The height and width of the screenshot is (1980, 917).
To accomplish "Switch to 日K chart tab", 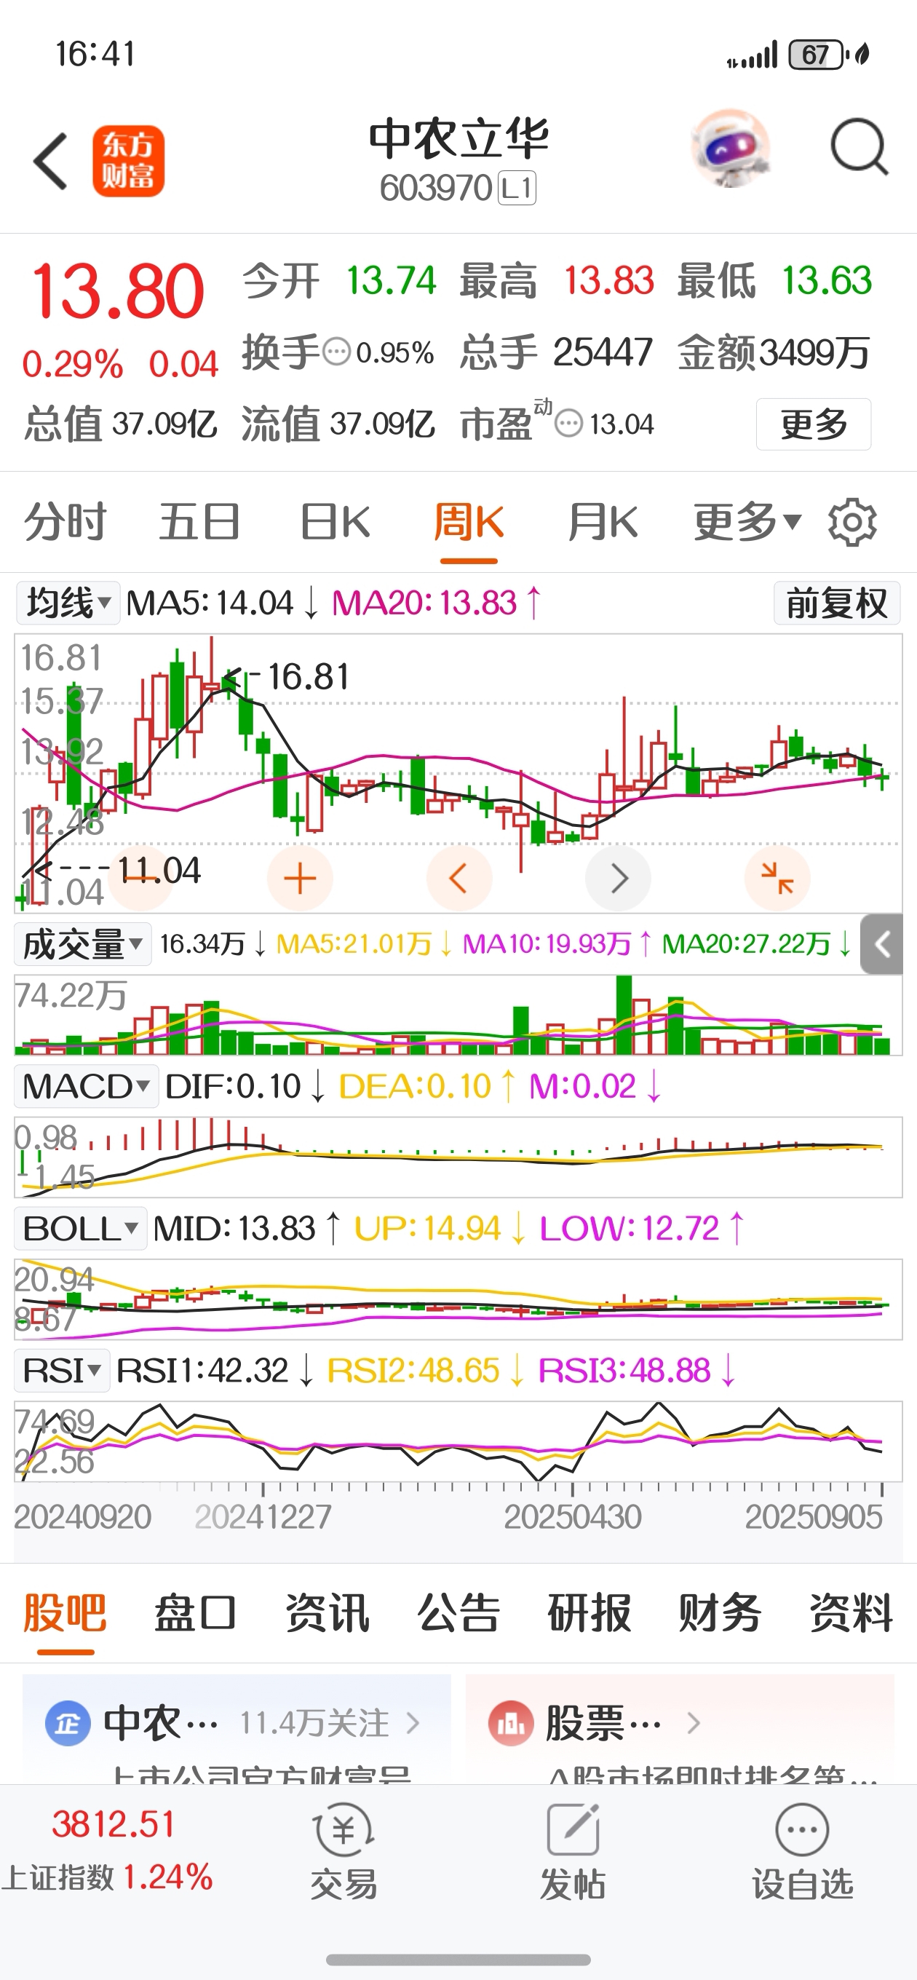I will 335,523.
